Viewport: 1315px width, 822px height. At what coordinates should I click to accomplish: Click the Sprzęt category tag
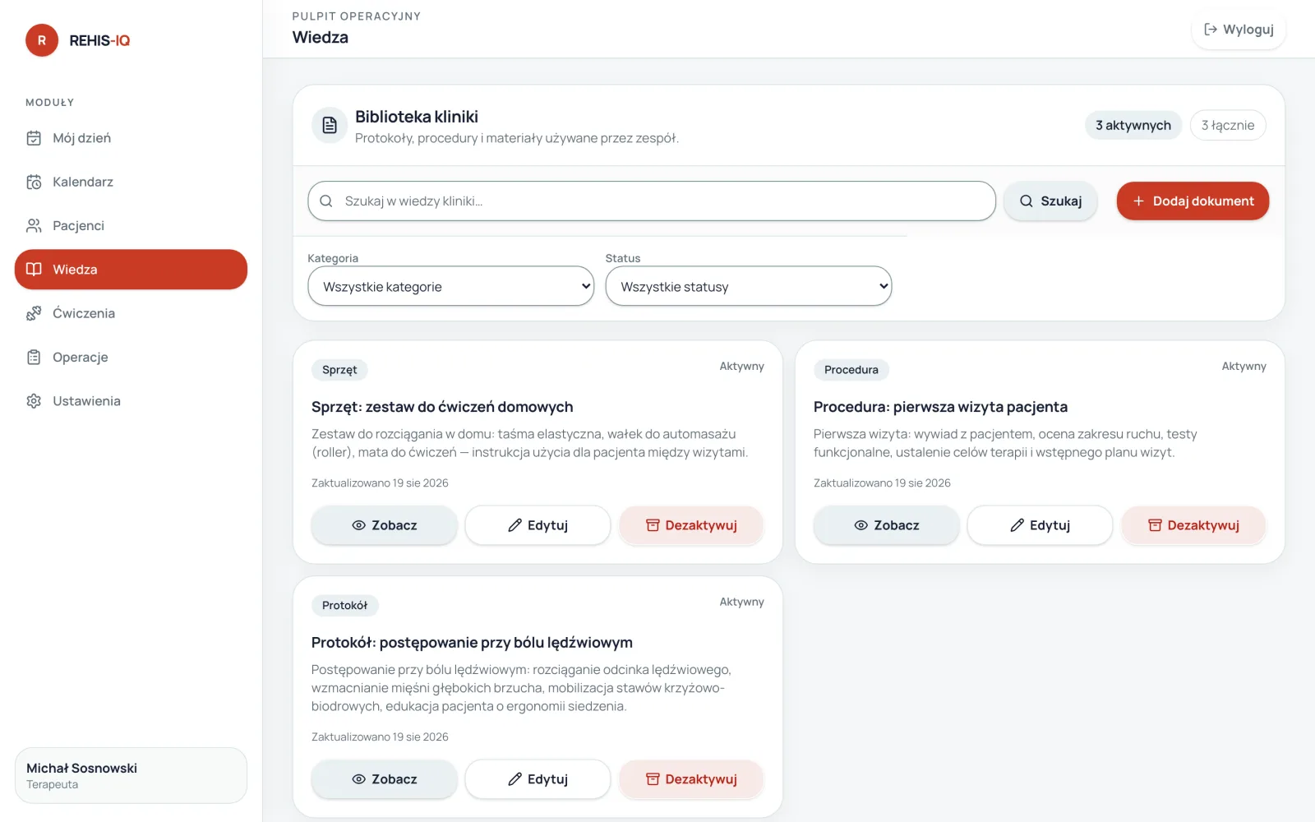pyautogui.click(x=339, y=370)
